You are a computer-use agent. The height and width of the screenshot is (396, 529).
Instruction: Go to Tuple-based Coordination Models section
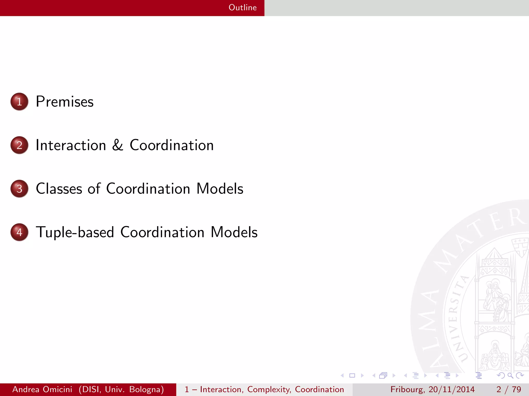[146, 232]
